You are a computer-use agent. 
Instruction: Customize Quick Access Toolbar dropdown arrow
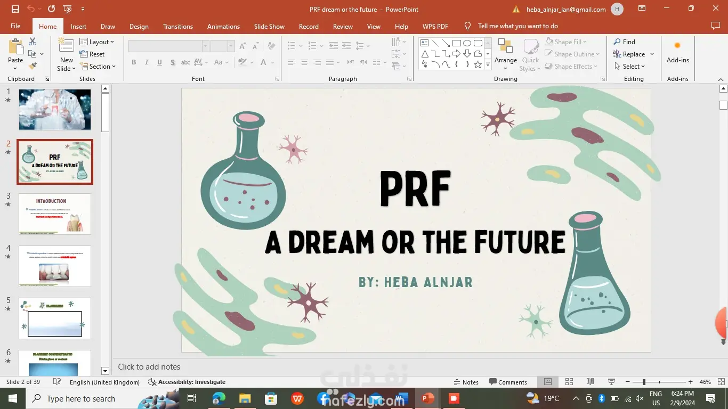pyautogui.click(x=83, y=9)
